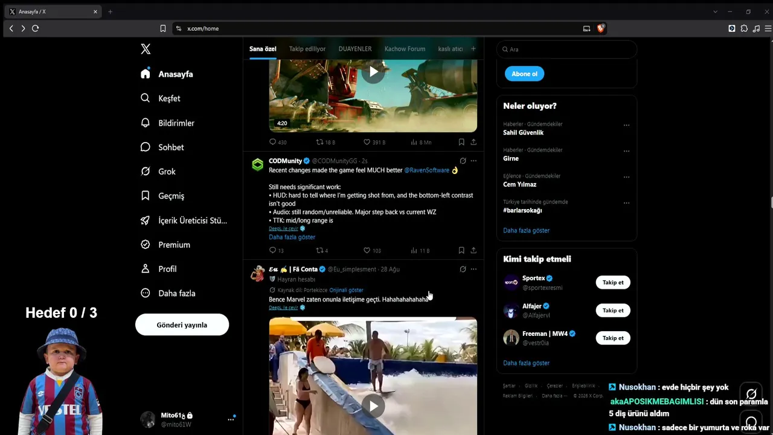Open the DUAYENLER tab
The width and height of the screenshot is (773, 435).
pyautogui.click(x=355, y=49)
